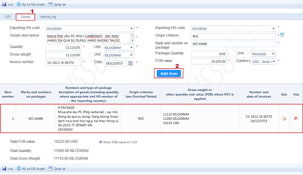
Task: Click the Gross weight input field
Action: click(x=63, y=55)
